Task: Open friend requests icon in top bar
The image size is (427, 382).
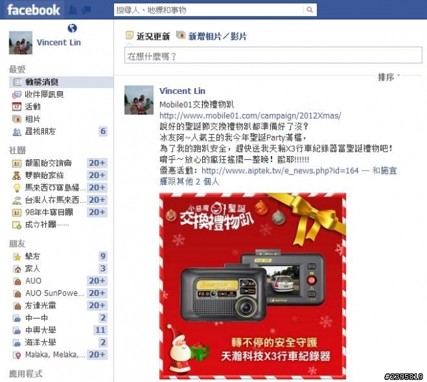Action: tap(73, 10)
